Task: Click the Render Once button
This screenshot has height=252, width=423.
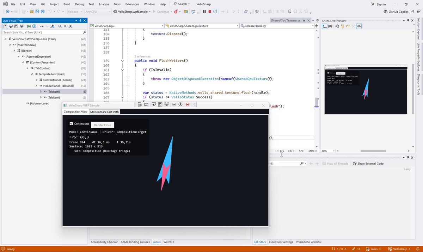Action: 103,125
